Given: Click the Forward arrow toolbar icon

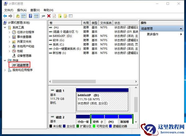Looking at the screenshot, I should (11, 16).
